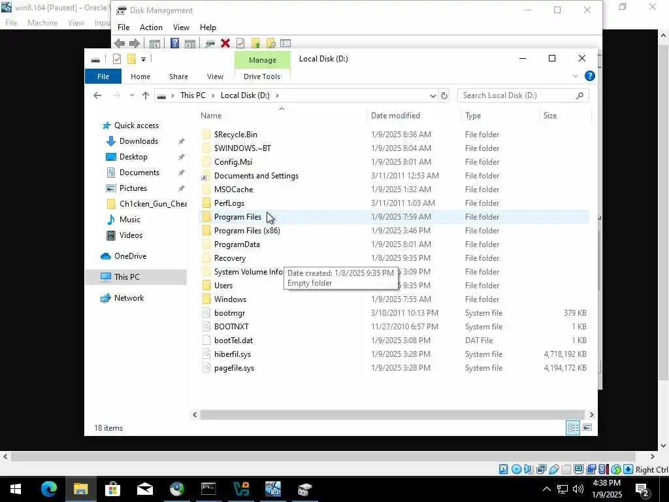
Task: Click the file list horizontal scrollbar
Action: [x=392, y=414]
